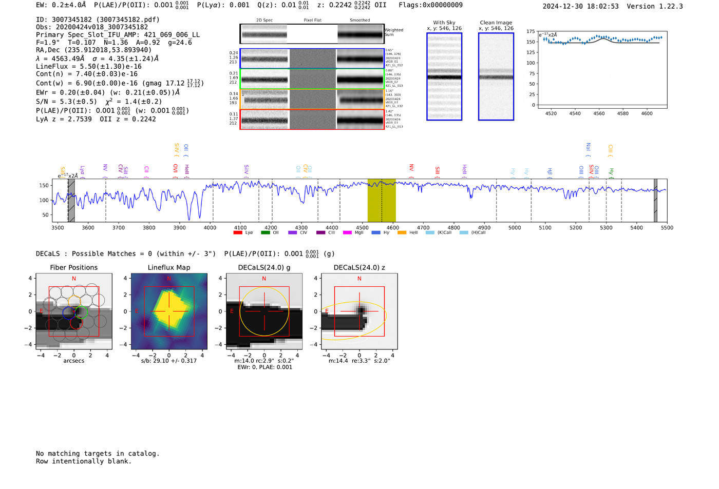Select the purple CIV legend swatch
Image resolution: width=719 pixels, height=489 pixels.
[x=293, y=233]
